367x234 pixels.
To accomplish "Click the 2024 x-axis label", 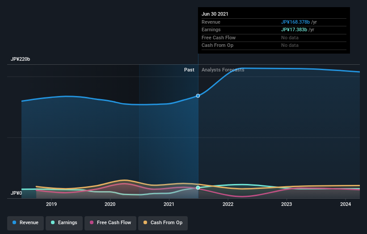I will click(x=346, y=205).
